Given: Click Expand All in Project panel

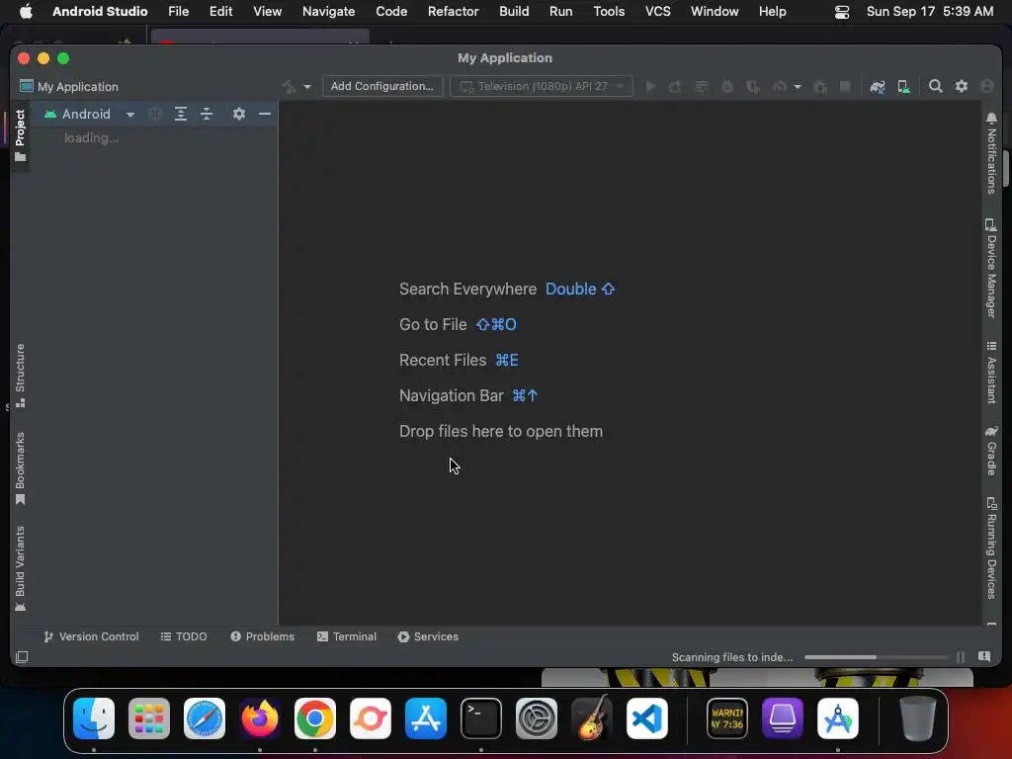Looking at the screenshot, I should pyautogui.click(x=181, y=114).
